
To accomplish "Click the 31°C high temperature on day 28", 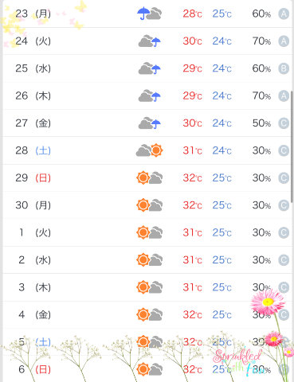I will coord(192,150).
